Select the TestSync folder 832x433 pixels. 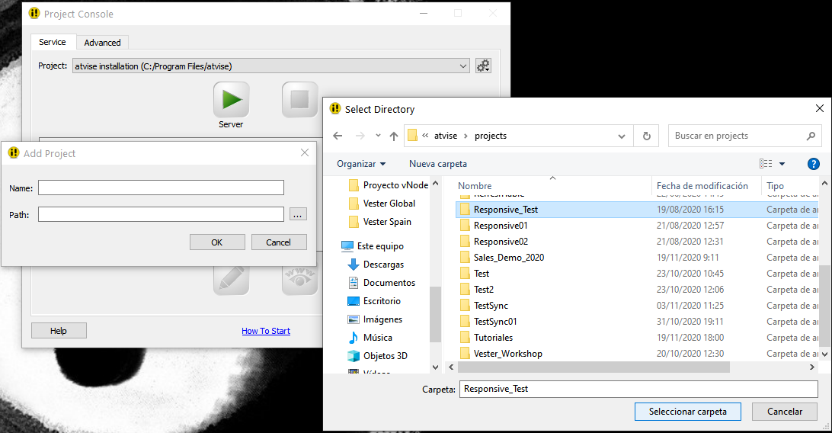pos(491,306)
